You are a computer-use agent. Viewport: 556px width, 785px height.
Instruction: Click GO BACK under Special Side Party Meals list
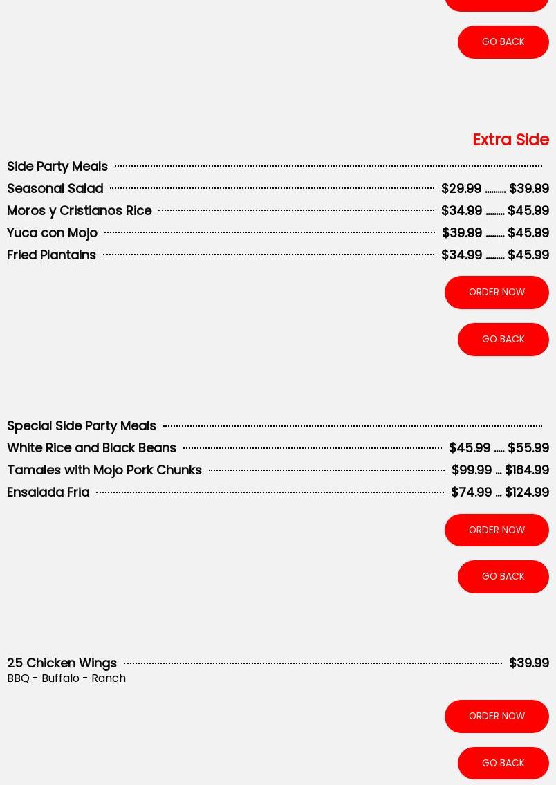503,576
